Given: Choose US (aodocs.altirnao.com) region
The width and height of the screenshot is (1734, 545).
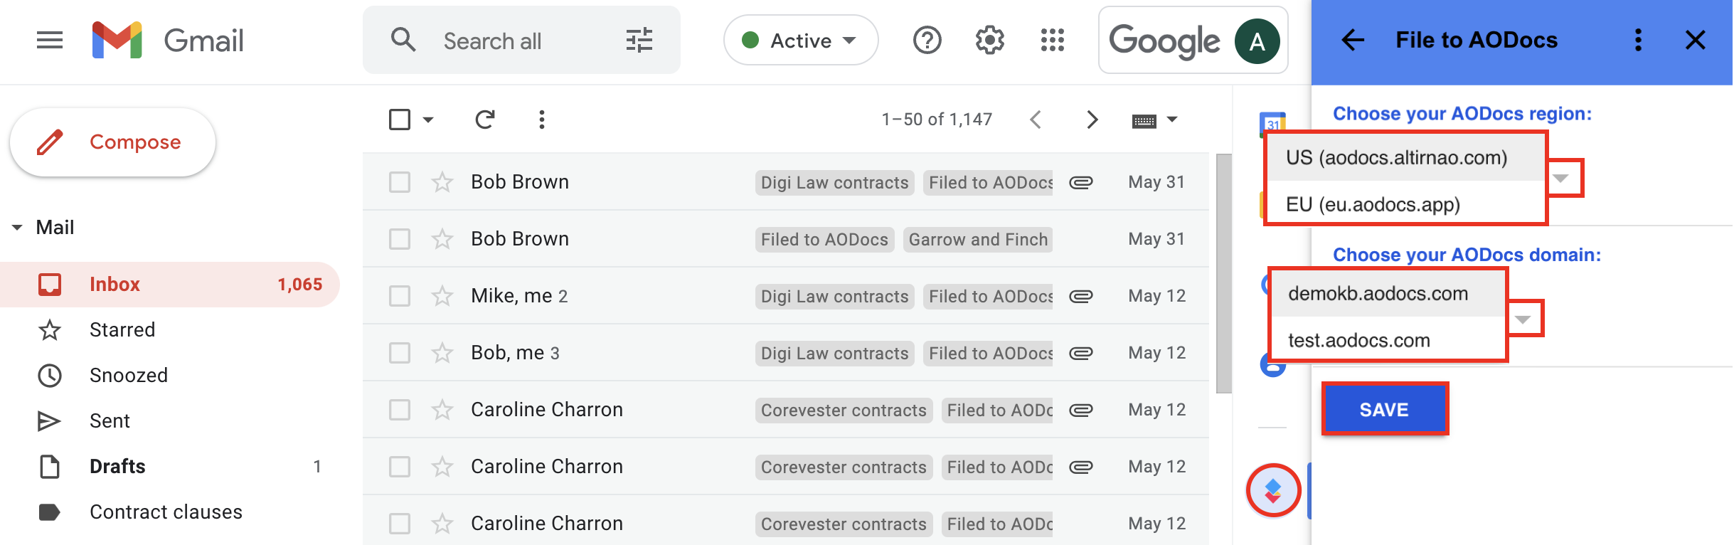Looking at the screenshot, I should point(1405,157).
